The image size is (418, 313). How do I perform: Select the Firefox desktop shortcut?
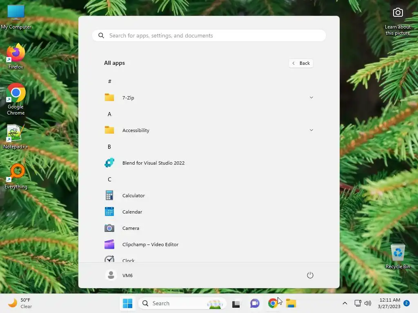(x=16, y=57)
